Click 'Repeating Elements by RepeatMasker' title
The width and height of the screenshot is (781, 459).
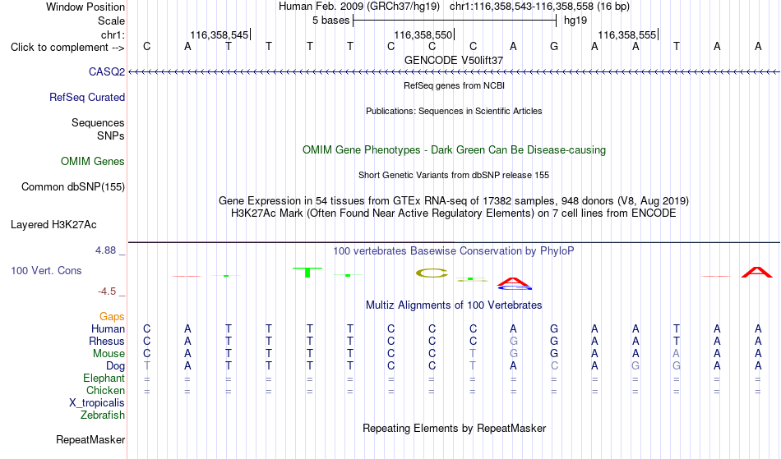pyautogui.click(x=455, y=428)
